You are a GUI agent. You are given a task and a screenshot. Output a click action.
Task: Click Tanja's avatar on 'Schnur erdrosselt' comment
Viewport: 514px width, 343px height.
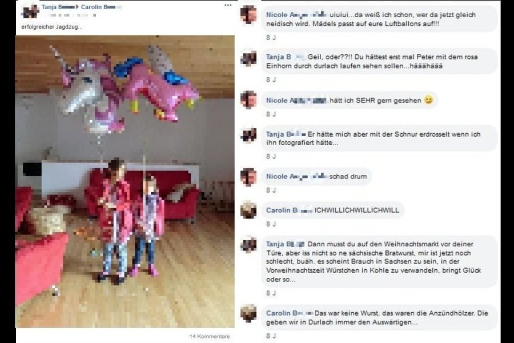(248, 135)
